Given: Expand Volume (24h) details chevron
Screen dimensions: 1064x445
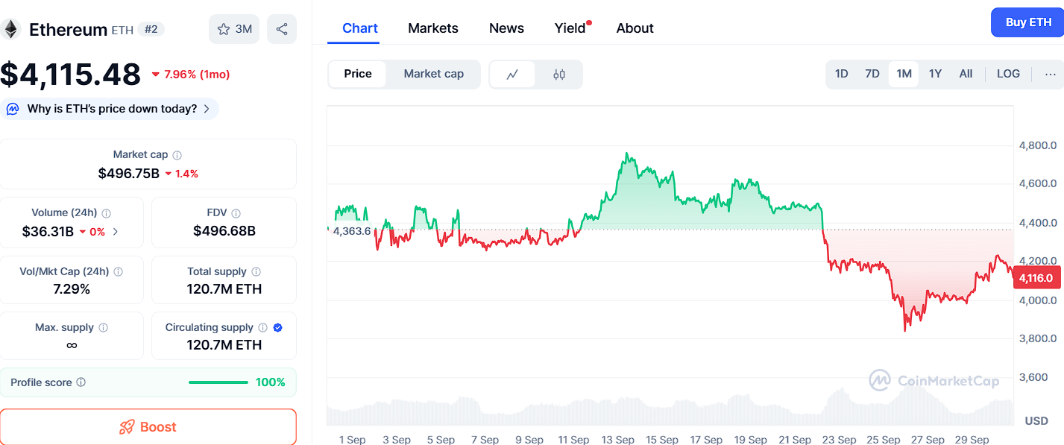Looking at the screenshot, I should [x=116, y=232].
